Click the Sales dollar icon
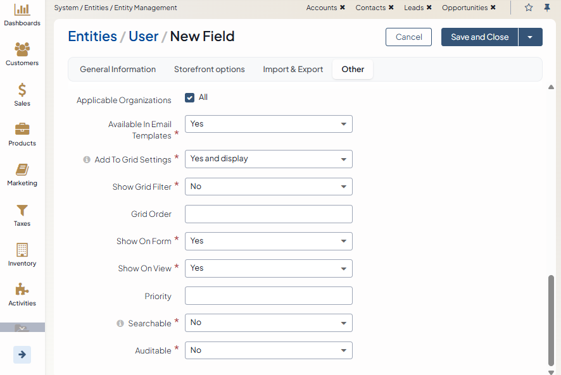This screenshot has width=561, height=375. (x=22, y=90)
